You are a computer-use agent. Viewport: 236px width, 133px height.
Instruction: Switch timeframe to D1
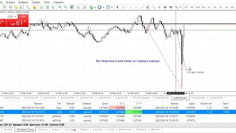click(221, 7)
